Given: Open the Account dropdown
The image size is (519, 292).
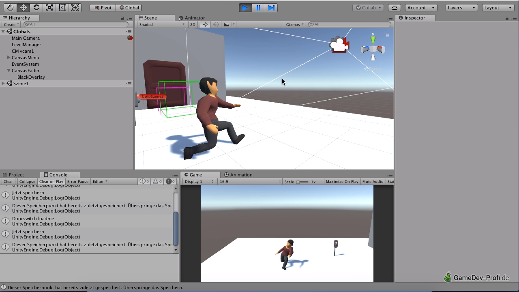Looking at the screenshot, I should 420,8.
